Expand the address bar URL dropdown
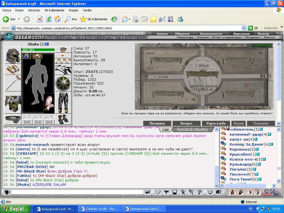The image size is (284, 213). tap(244, 28)
